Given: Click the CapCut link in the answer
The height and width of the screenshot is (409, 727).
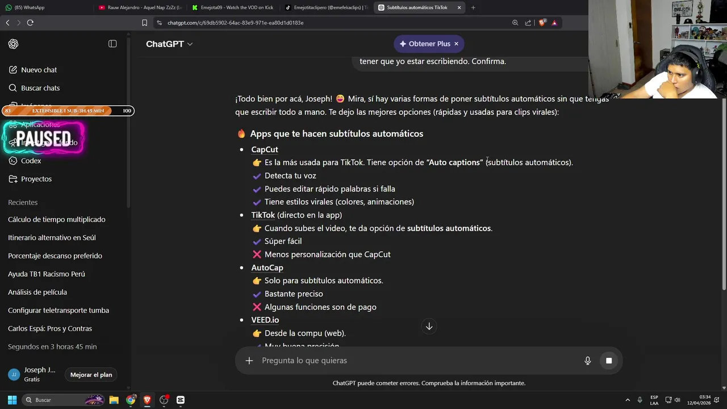Looking at the screenshot, I should coord(265,149).
